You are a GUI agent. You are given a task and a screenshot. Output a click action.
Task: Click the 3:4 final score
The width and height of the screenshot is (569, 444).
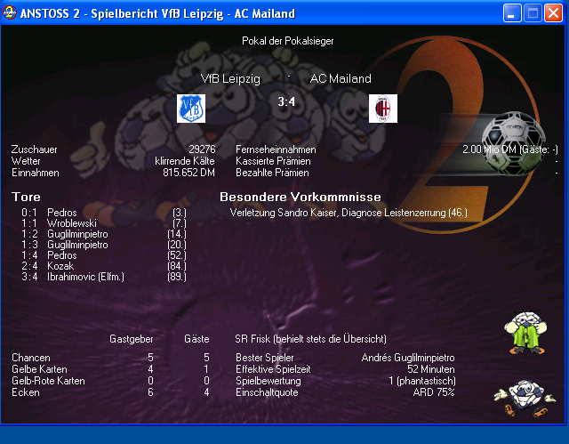click(x=286, y=102)
